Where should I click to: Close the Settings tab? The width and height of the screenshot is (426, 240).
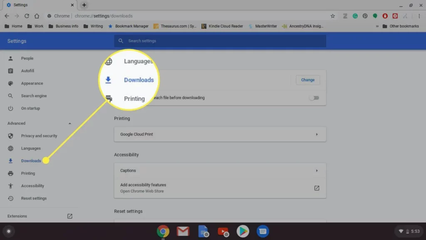pos(72,5)
